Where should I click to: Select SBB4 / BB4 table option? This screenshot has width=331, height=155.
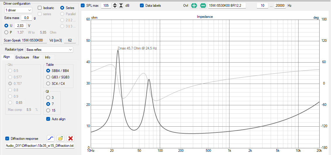[48, 71]
